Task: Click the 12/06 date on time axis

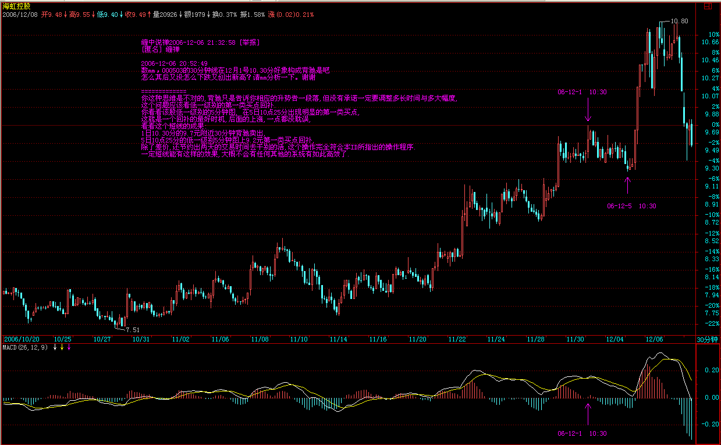Action: 654,339
